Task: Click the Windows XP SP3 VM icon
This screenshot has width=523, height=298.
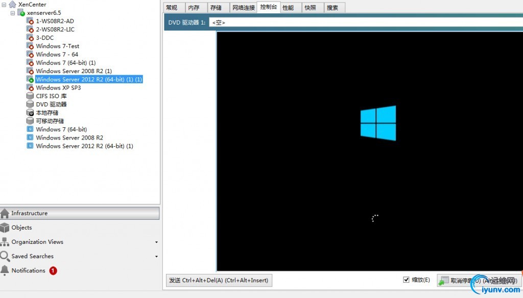Action: [30, 88]
